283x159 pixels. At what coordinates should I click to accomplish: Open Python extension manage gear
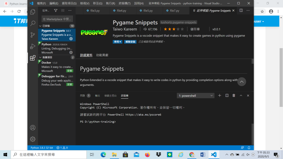71,52
